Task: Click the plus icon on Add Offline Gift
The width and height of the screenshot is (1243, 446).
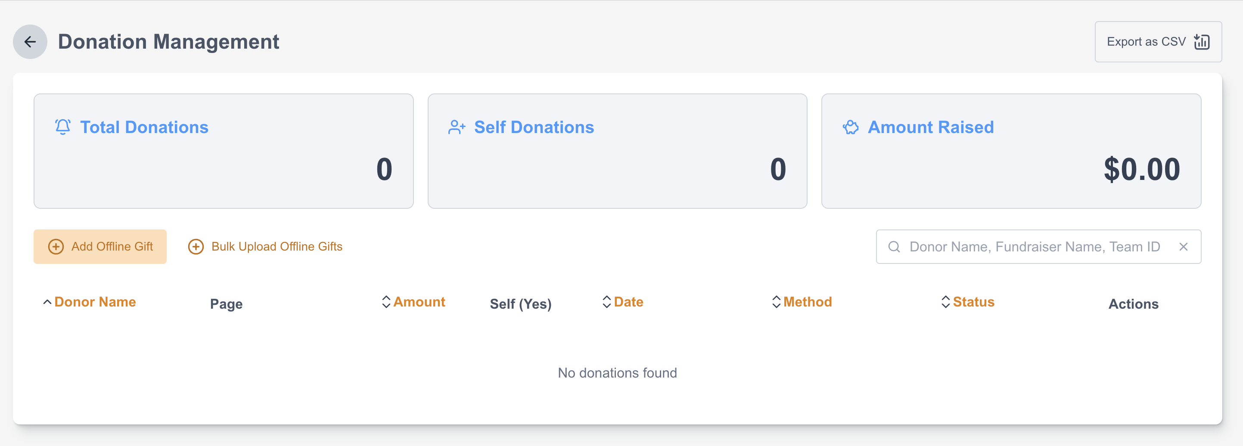Action: pyautogui.click(x=56, y=247)
